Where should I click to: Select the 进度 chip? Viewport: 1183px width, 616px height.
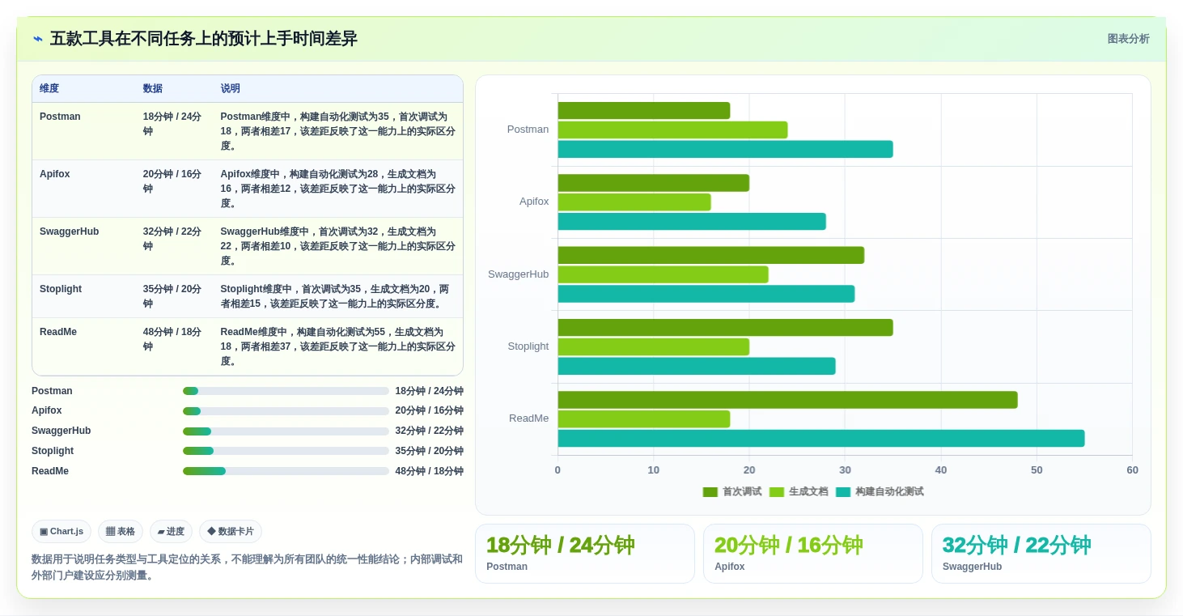coord(171,531)
